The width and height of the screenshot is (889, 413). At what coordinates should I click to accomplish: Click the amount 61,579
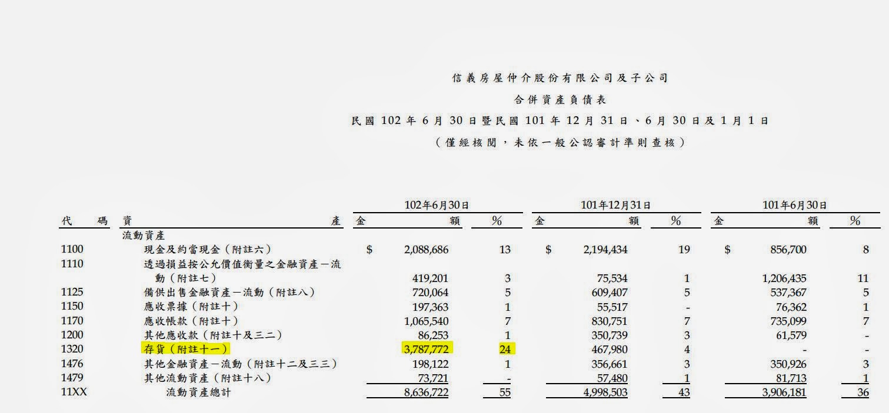[x=791, y=335]
